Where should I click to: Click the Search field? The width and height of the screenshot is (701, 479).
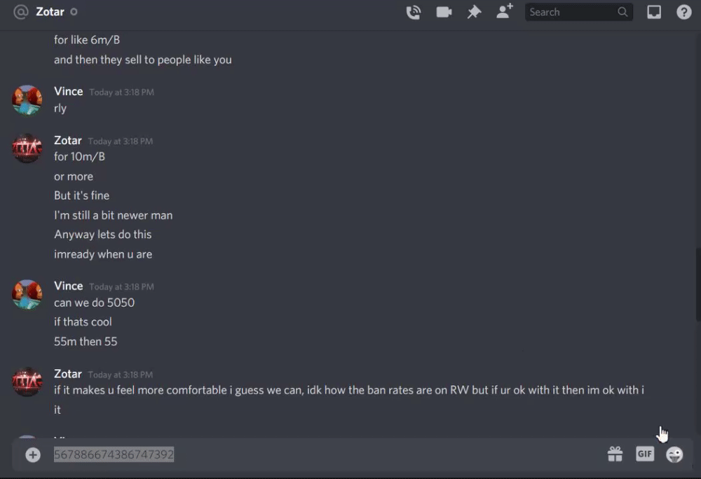578,12
